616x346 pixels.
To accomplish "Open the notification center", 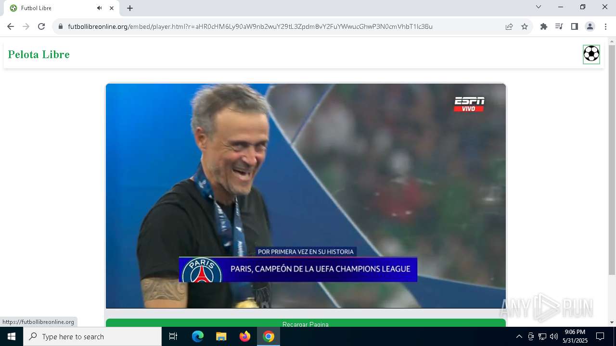I will pos(600,336).
